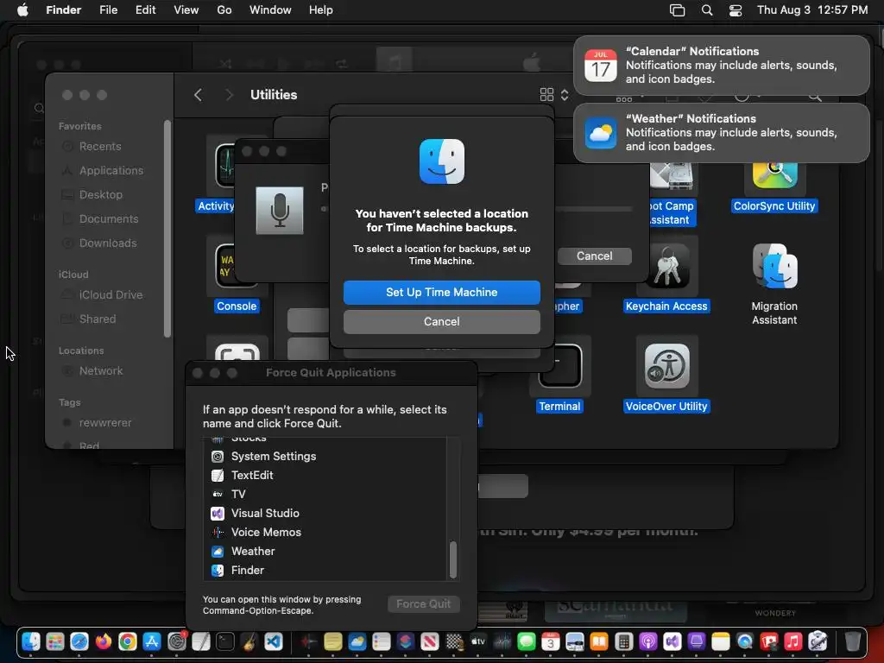Open the View menu
Screen dimensions: 884x663
pos(186,10)
